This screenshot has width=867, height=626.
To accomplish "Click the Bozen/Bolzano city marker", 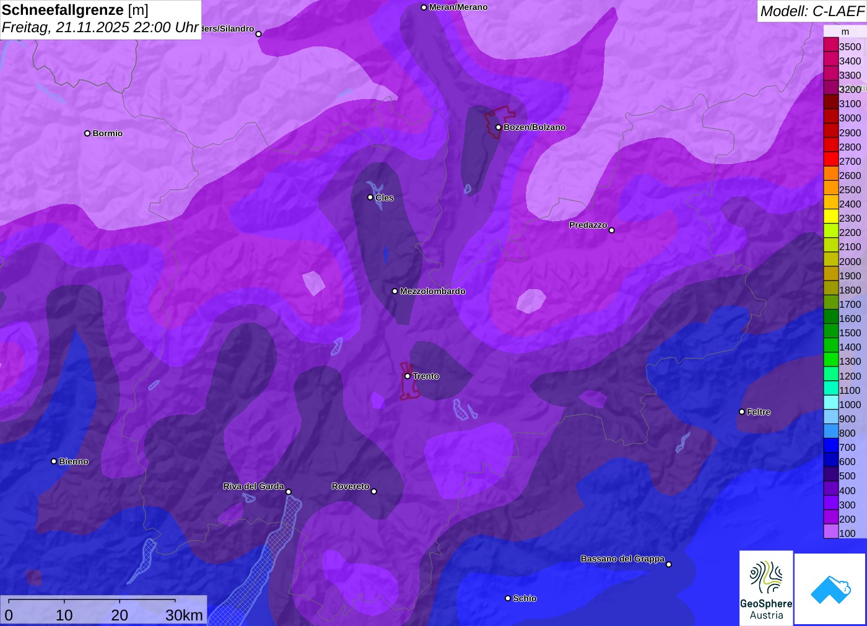I will pyautogui.click(x=498, y=127).
